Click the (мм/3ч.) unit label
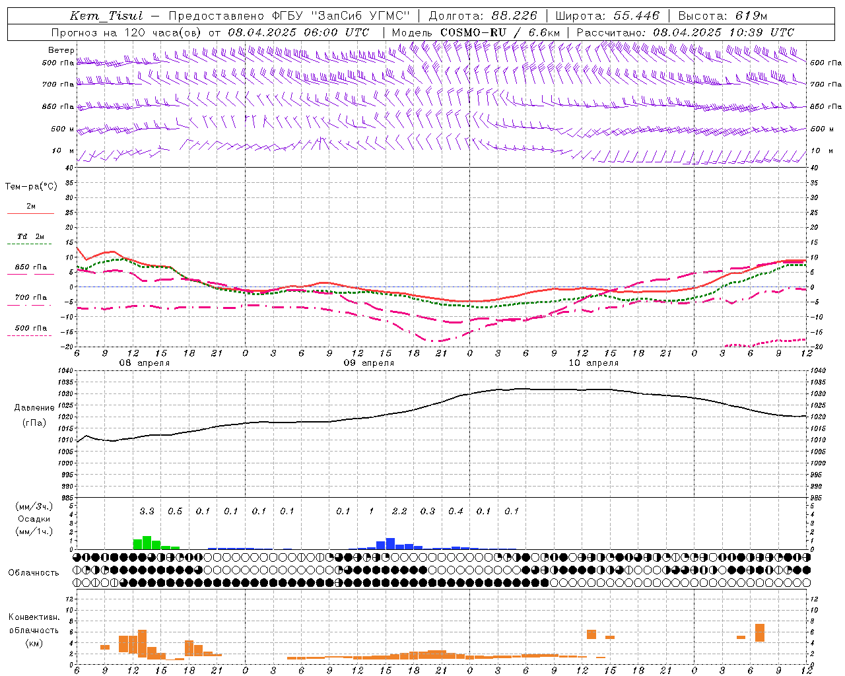This screenshot has width=845, height=676. 34,506
